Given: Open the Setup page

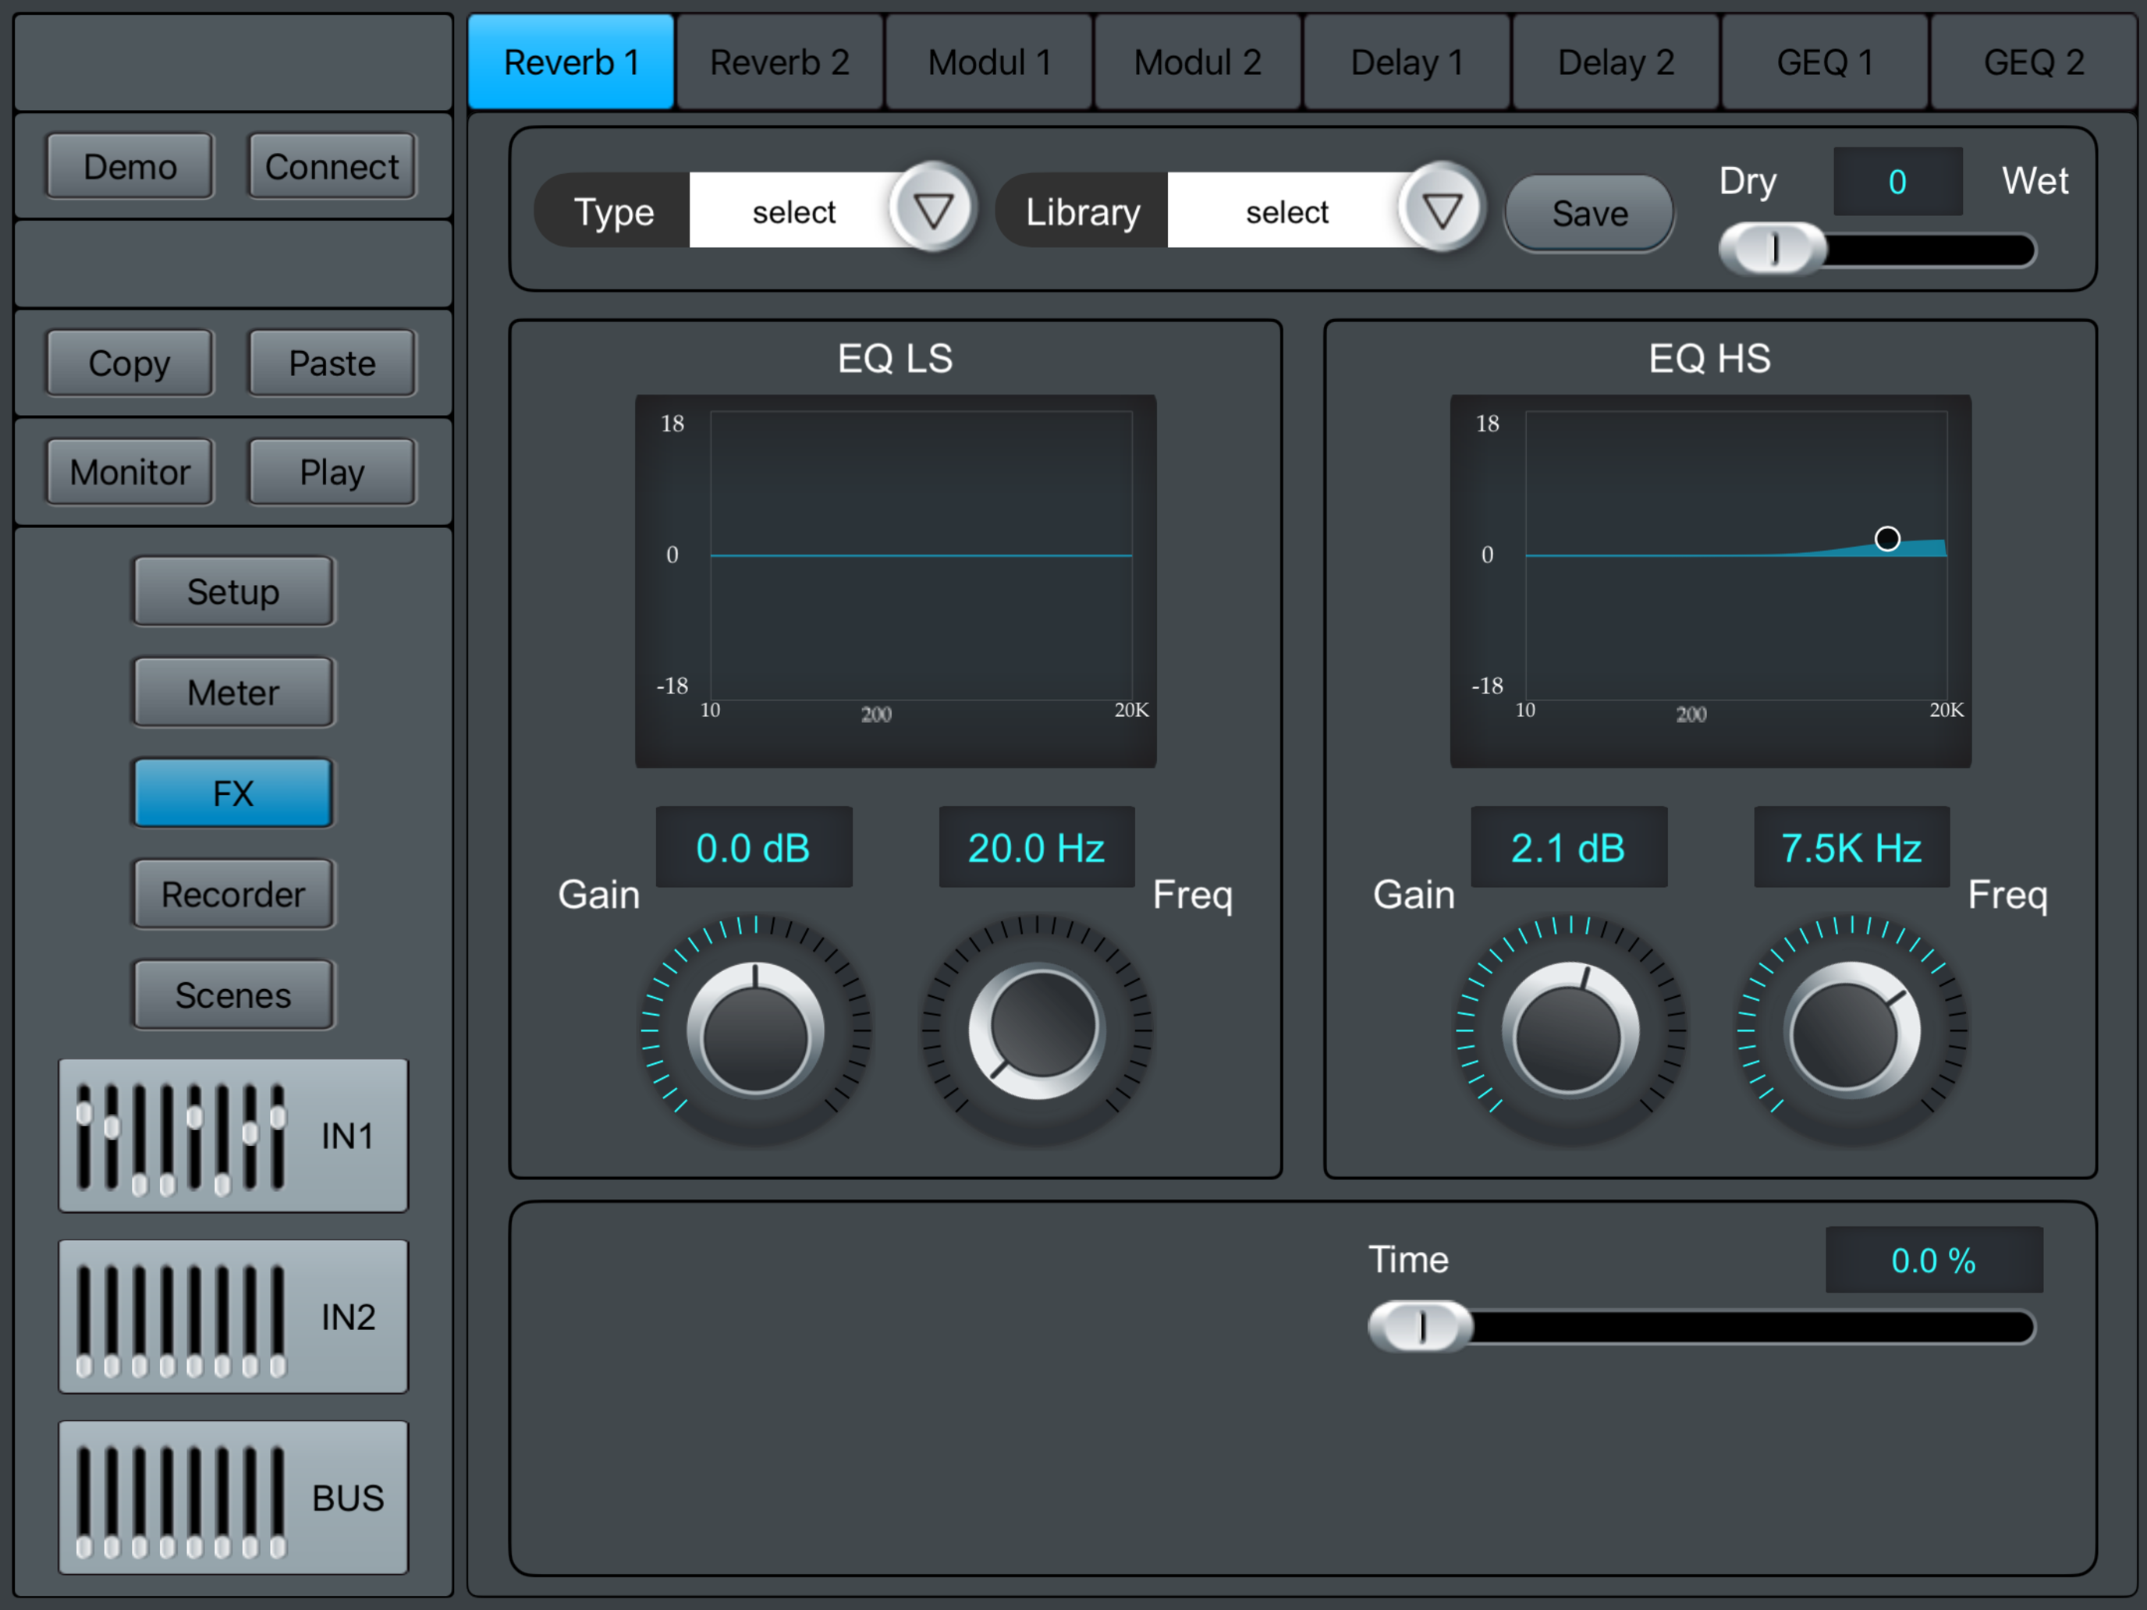Looking at the screenshot, I should (233, 591).
